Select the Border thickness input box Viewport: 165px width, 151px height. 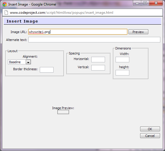pos(47,70)
